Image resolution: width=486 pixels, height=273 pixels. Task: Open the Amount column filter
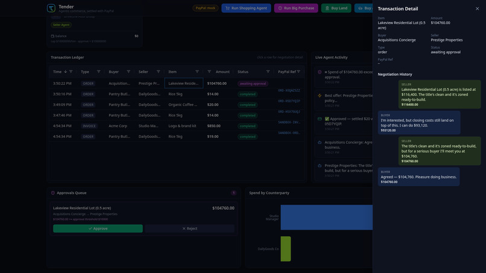[x=209, y=72]
